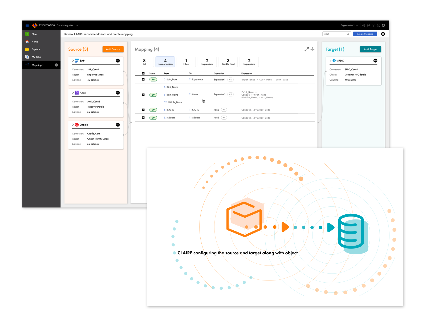Expand the +4 badge in Address row
Screen dimensions: 422x326
point(224,117)
